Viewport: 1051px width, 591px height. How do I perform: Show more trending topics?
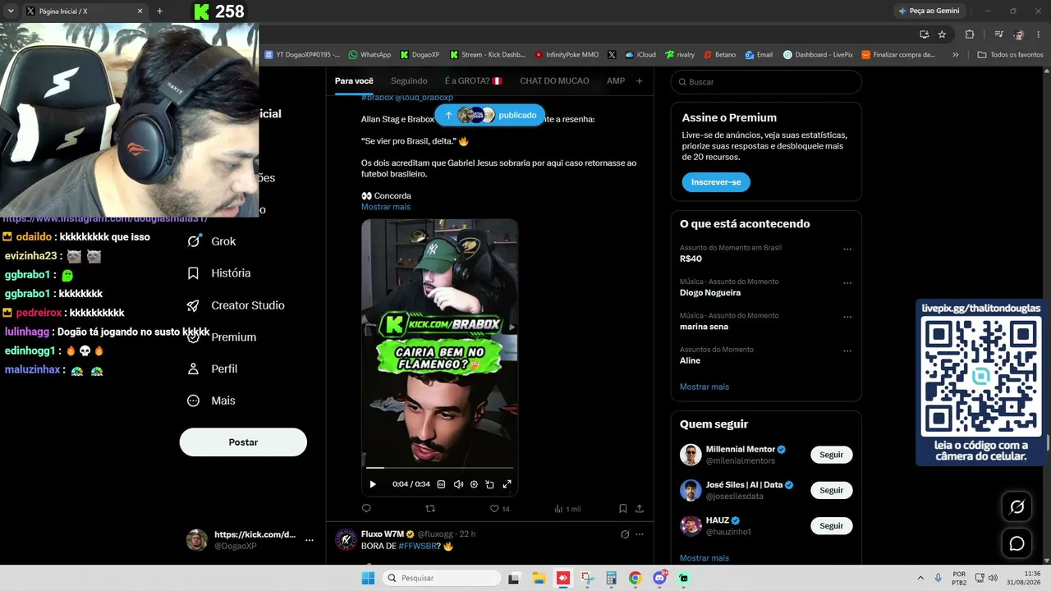(704, 387)
